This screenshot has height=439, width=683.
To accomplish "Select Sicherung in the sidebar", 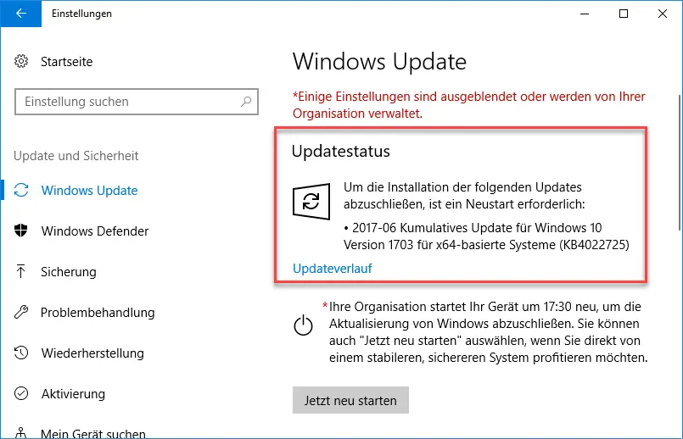I will pos(69,272).
